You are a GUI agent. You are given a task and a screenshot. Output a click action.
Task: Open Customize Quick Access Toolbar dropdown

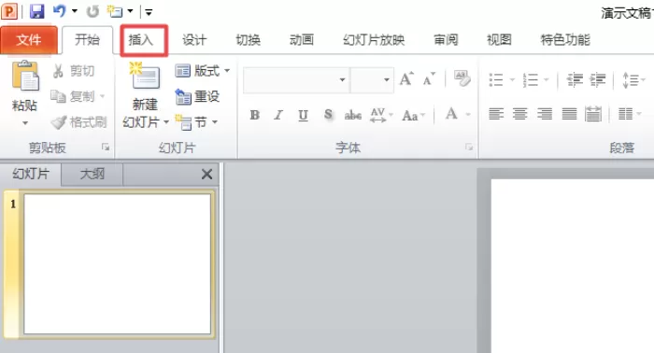tap(149, 12)
